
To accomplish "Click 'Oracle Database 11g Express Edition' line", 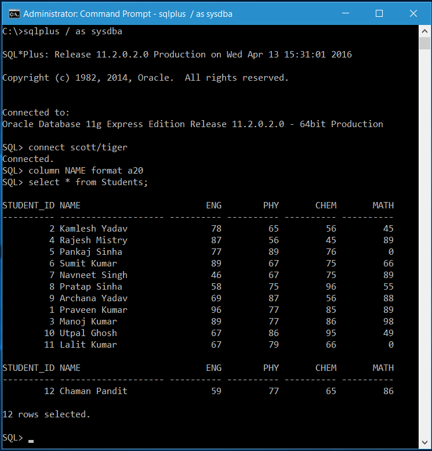I will [193, 124].
